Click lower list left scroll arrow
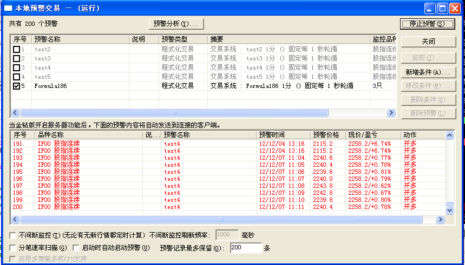The image size is (465, 265). coord(15,220)
